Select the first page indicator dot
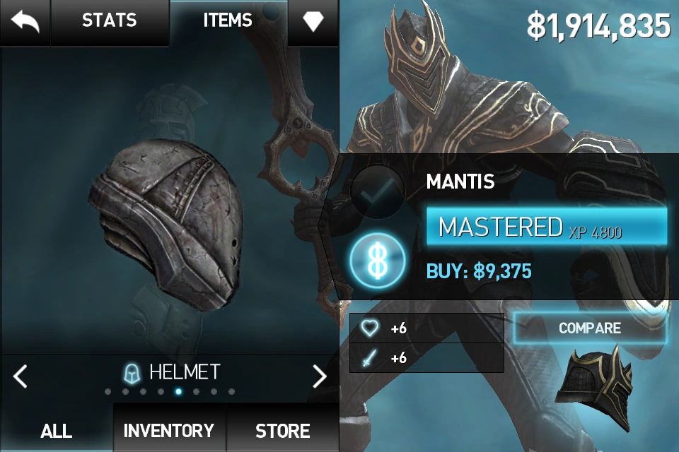Viewport: 679px width, 452px height. (108, 392)
